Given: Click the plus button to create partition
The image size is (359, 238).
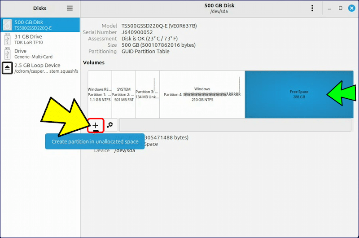Looking at the screenshot, I should [x=96, y=125].
